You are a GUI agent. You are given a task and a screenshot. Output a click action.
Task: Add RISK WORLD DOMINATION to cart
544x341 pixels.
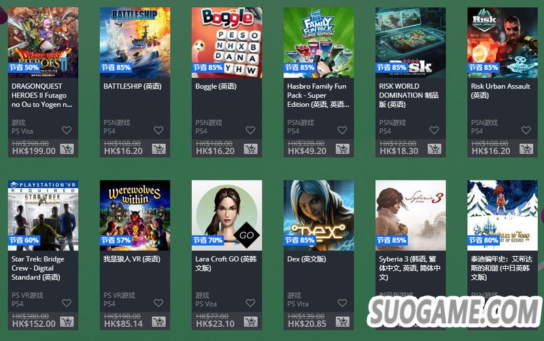point(435,149)
